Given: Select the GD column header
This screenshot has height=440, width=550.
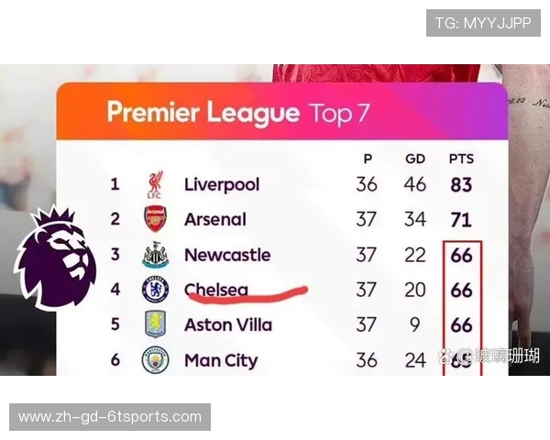Looking at the screenshot, I should [415, 159].
